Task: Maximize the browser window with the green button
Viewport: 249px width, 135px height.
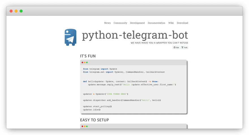Action: point(21,11)
